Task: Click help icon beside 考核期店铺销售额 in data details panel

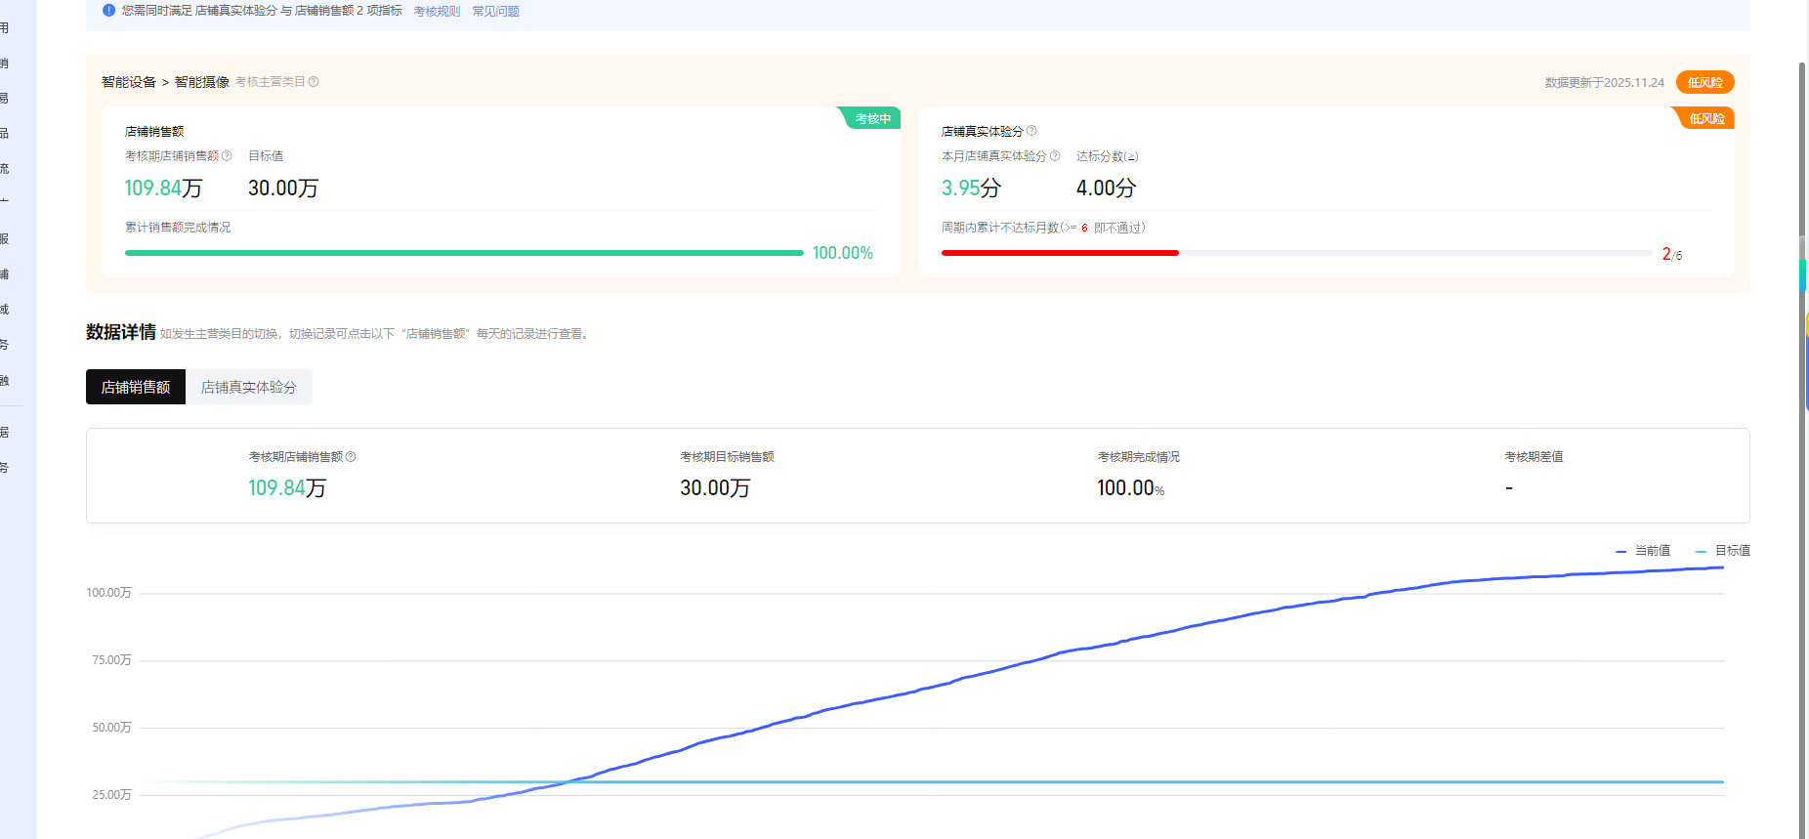Action: pos(351,457)
